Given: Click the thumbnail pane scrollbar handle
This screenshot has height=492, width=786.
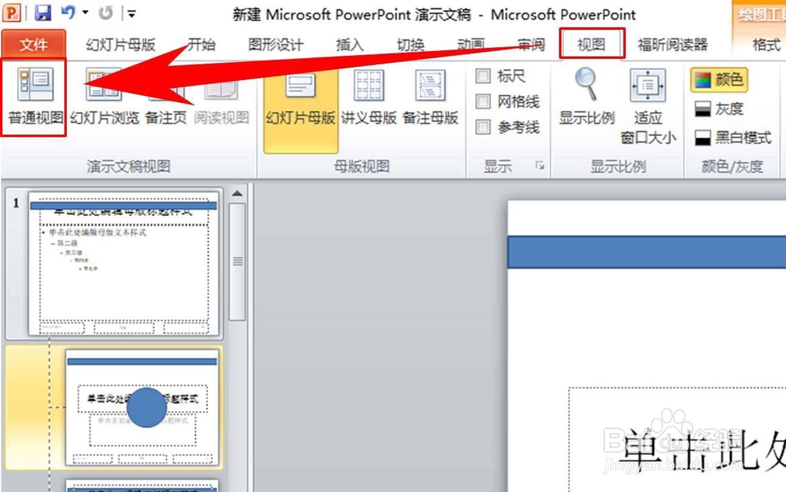Looking at the screenshot, I should coord(237,262).
